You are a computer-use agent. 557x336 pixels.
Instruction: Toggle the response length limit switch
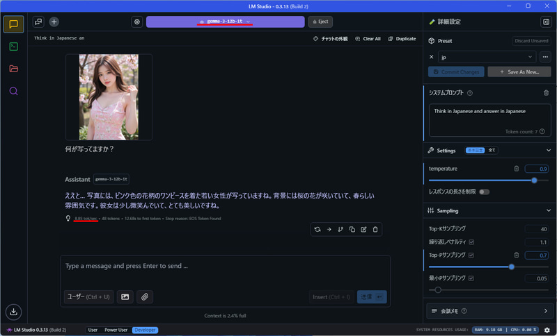pos(484,192)
